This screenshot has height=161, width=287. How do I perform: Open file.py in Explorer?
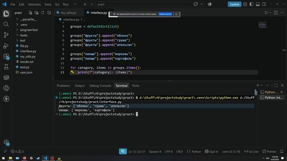tap(24, 46)
